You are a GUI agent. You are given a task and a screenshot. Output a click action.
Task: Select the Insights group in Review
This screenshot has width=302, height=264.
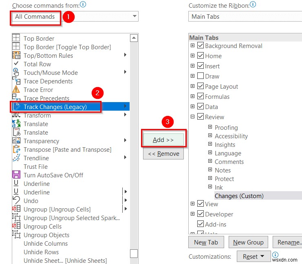(x=225, y=144)
